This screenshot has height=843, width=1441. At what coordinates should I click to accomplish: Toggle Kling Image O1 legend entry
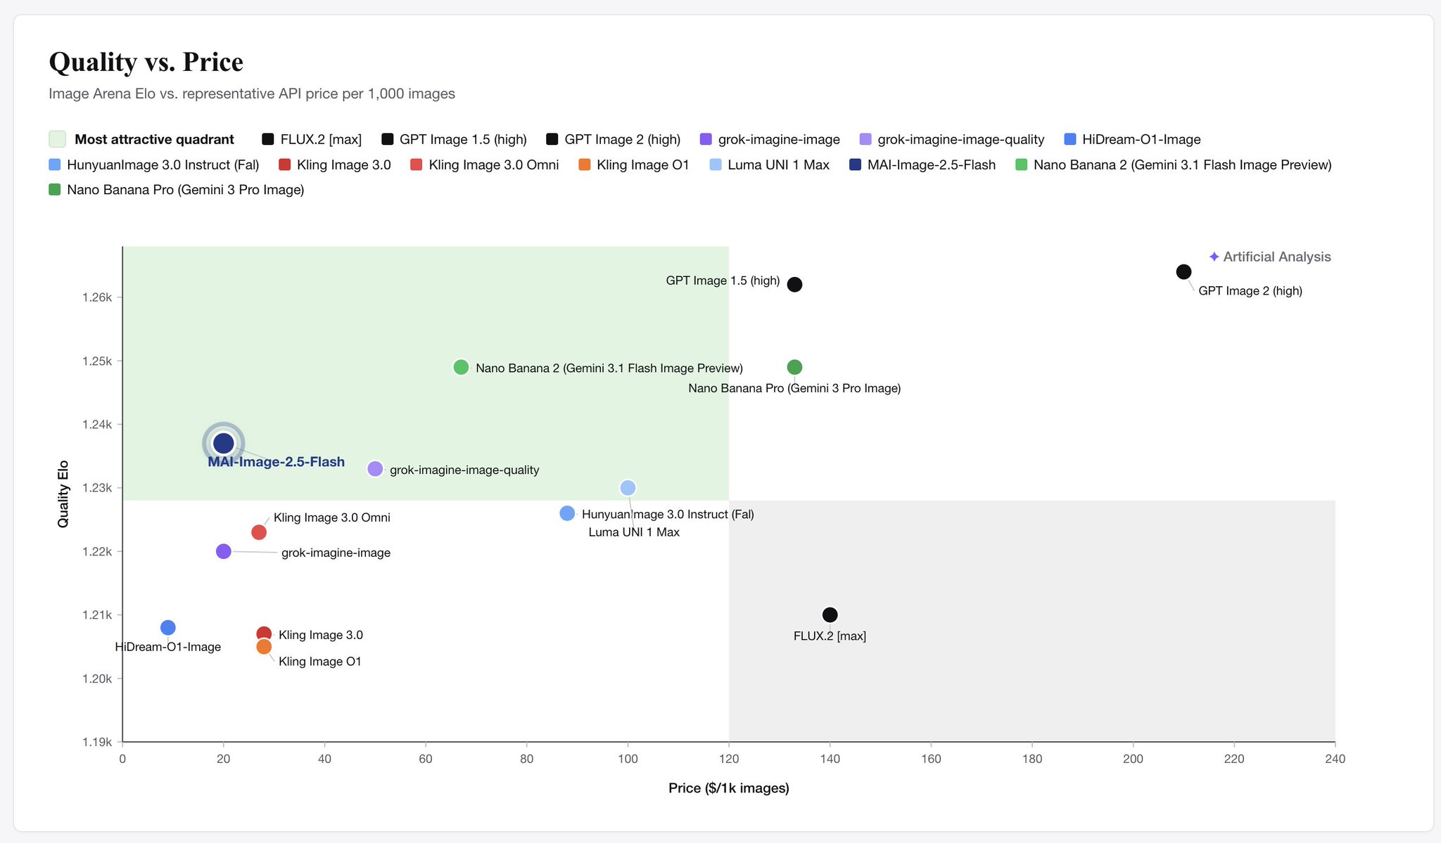click(634, 165)
